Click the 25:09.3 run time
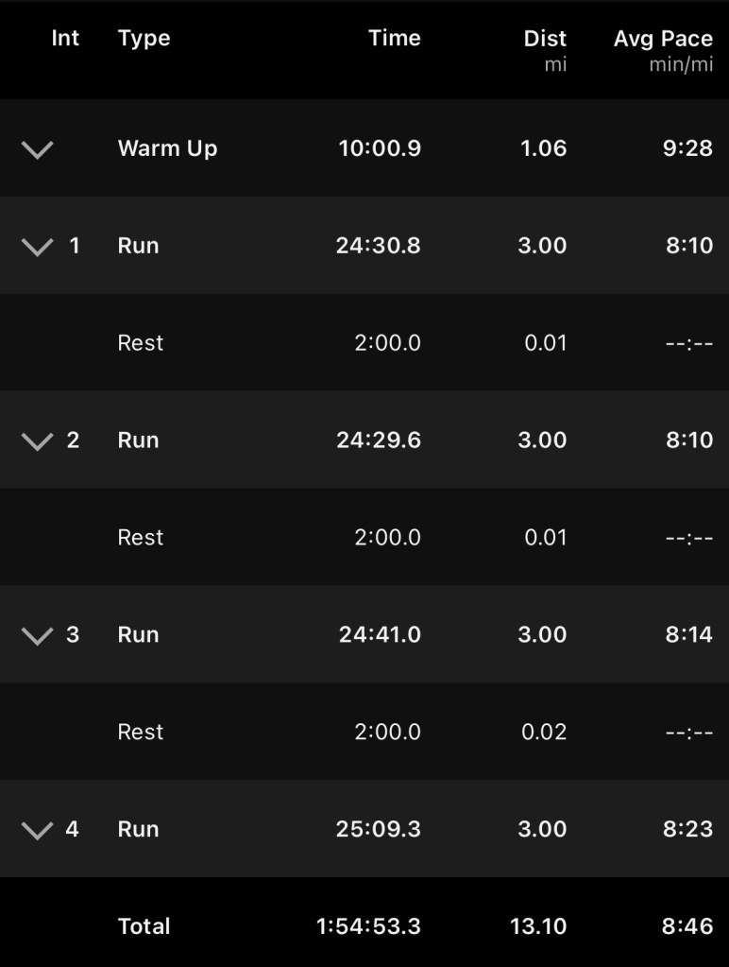Image resolution: width=729 pixels, height=967 pixels. (x=378, y=829)
